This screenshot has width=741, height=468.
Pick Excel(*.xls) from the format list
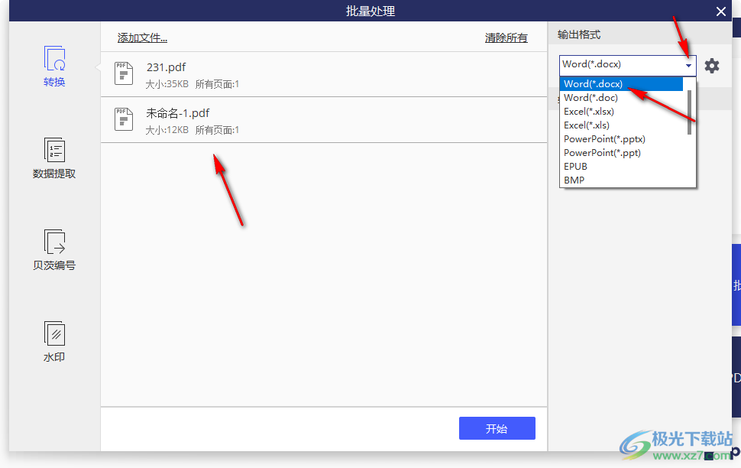(x=586, y=125)
